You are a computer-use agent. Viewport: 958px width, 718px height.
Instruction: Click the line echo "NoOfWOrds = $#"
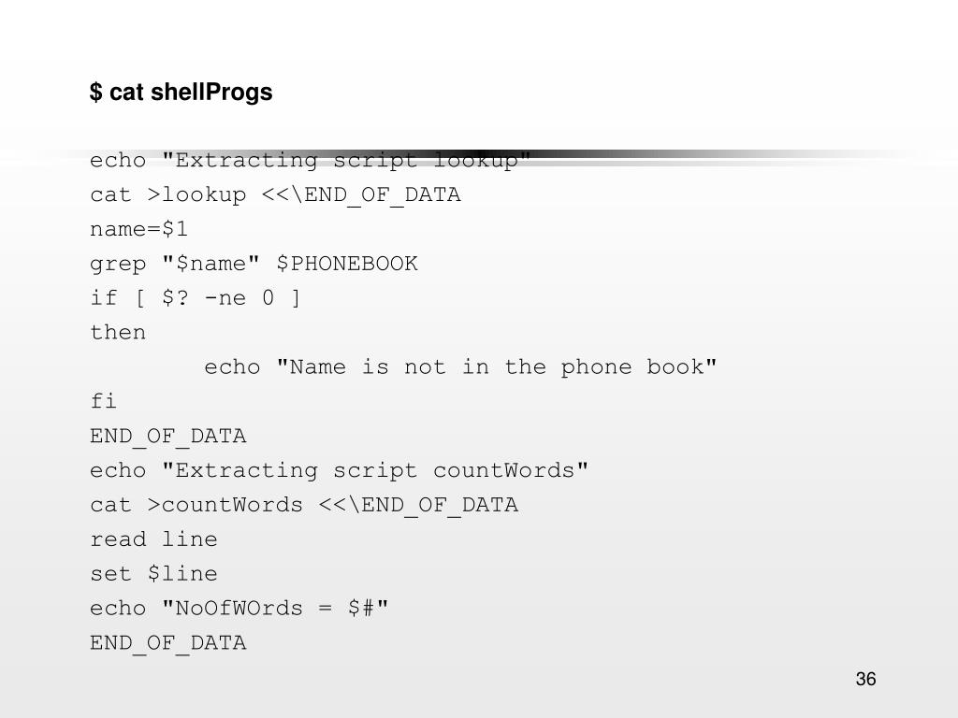click(239, 608)
